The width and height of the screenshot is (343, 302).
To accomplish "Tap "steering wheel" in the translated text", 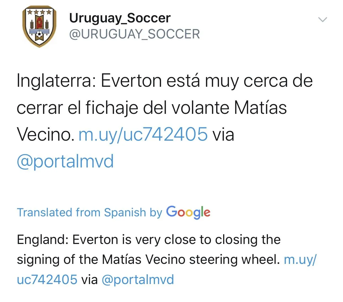I will (x=234, y=259).
